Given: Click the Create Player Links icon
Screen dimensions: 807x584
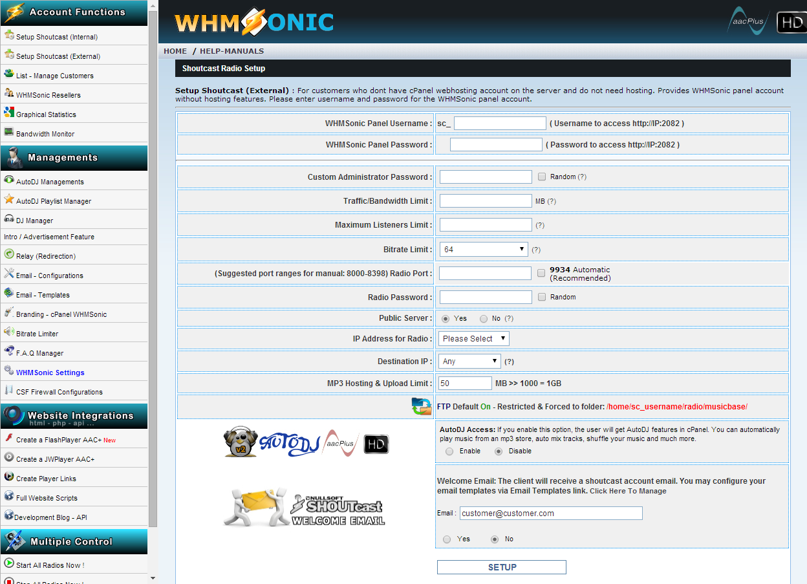Looking at the screenshot, I should pos(9,477).
